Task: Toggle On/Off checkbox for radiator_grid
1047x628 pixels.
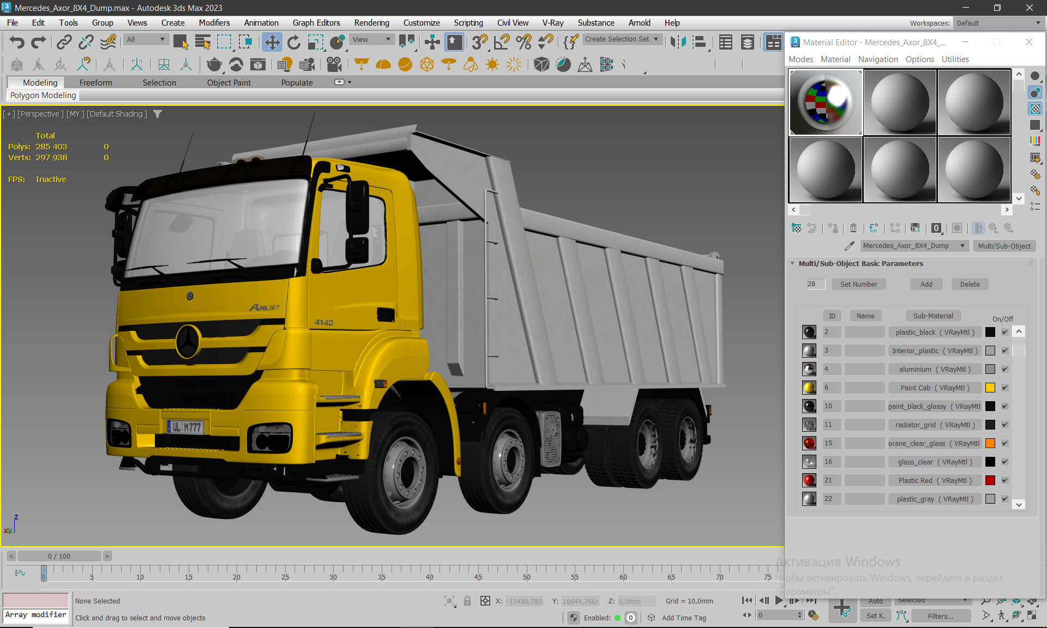Action: (x=1004, y=425)
